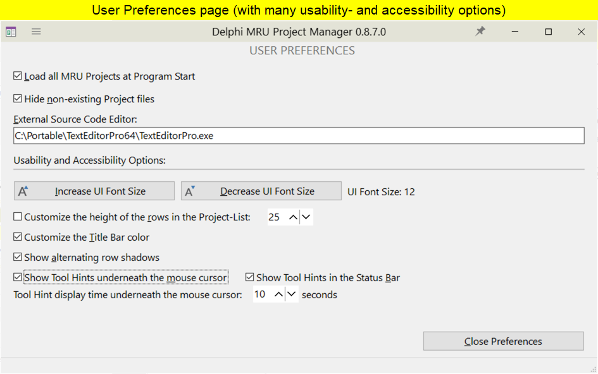Increase Tool Hint display time using up arrow
This screenshot has width=598, height=374.
click(x=278, y=294)
